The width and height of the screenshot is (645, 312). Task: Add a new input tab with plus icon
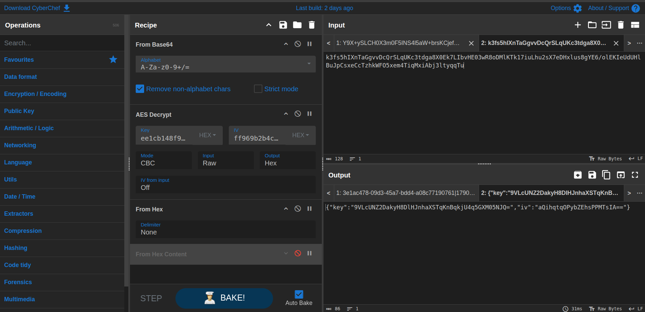578,25
